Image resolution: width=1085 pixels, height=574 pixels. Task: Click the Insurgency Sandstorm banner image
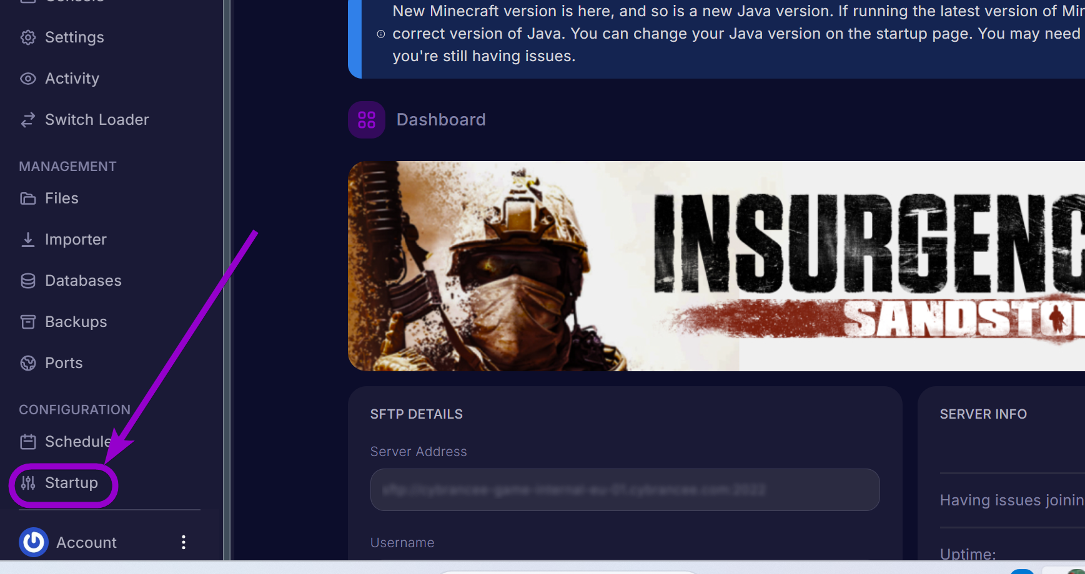(x=716, y=266)
